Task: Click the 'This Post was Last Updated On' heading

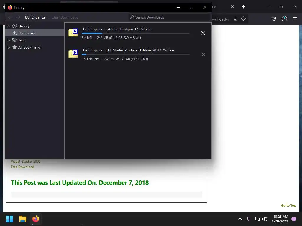Action: pos(80,182)
